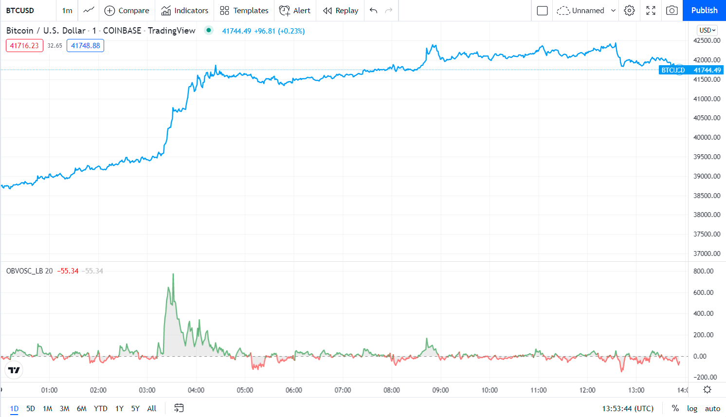Click the 42000.00 price axis label
726x417 pixels.
707,60
